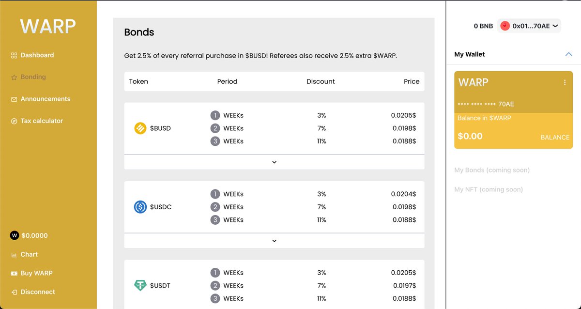This screenshot has width=581, height=309.
Task: Click the $BUSD token logo
Action: (140, 128)
